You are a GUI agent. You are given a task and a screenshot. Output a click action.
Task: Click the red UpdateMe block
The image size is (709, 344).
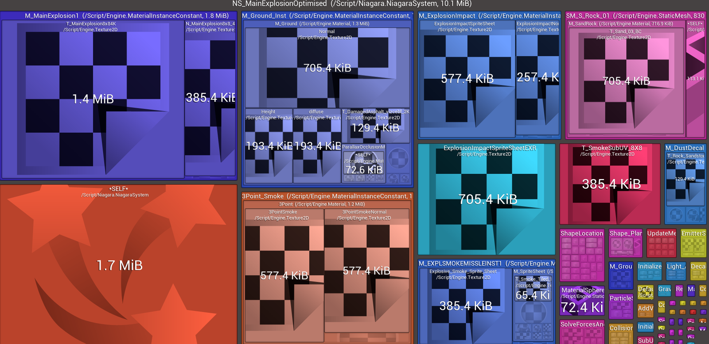pos(662,243)
